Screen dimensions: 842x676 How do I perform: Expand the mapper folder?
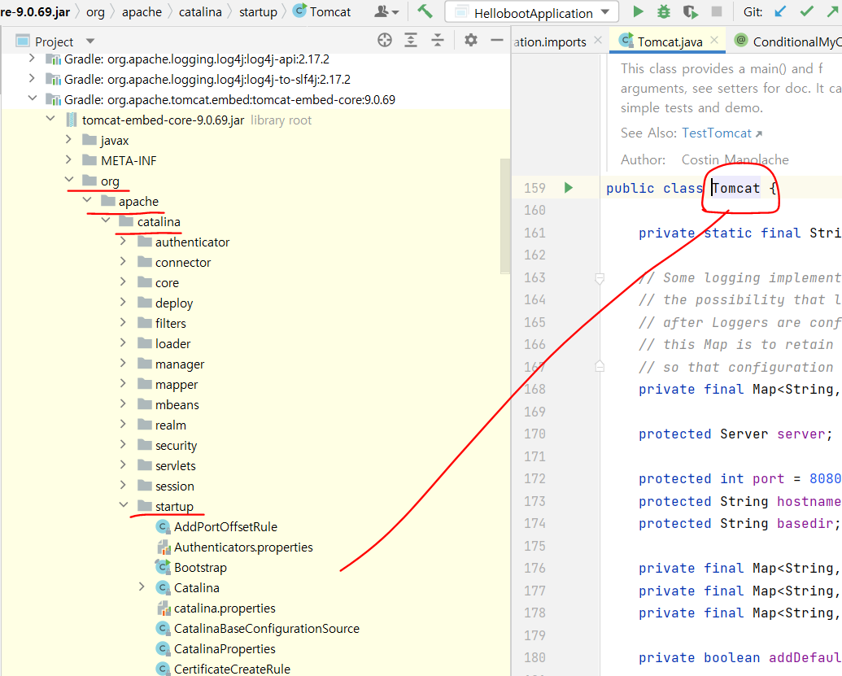(x=123, y=384)
